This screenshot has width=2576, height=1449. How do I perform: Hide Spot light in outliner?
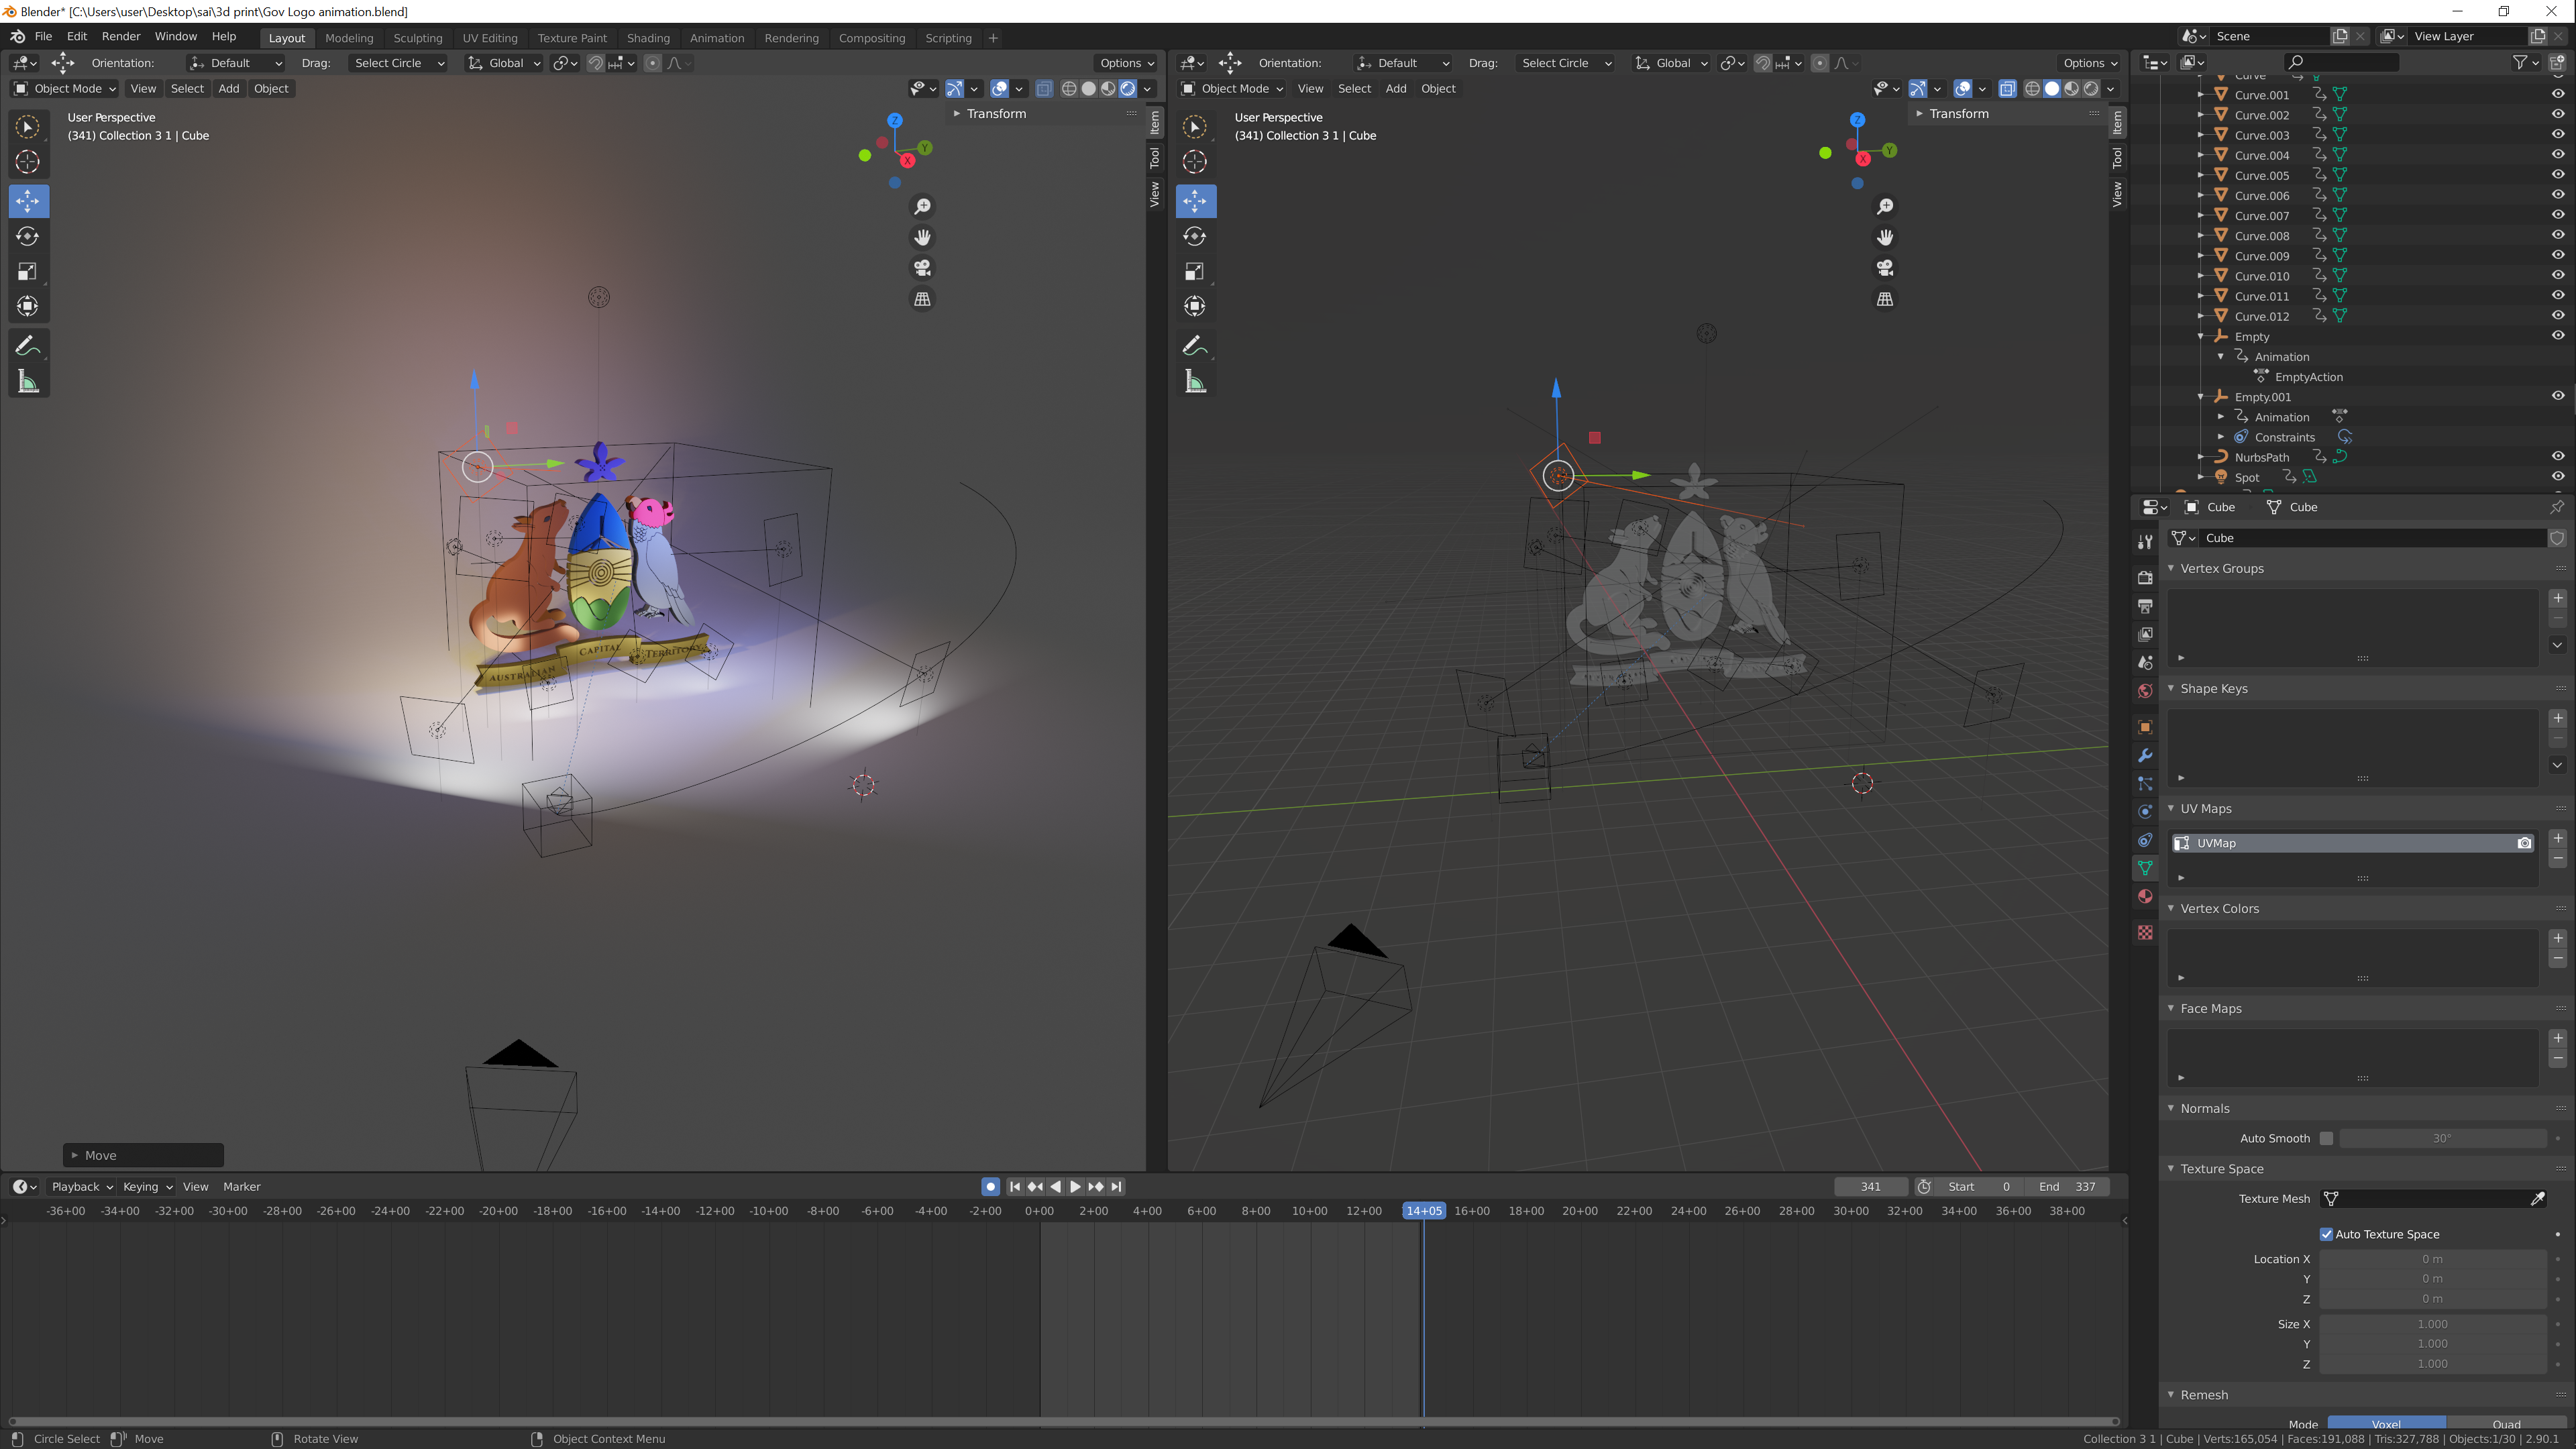(2558, 477)
